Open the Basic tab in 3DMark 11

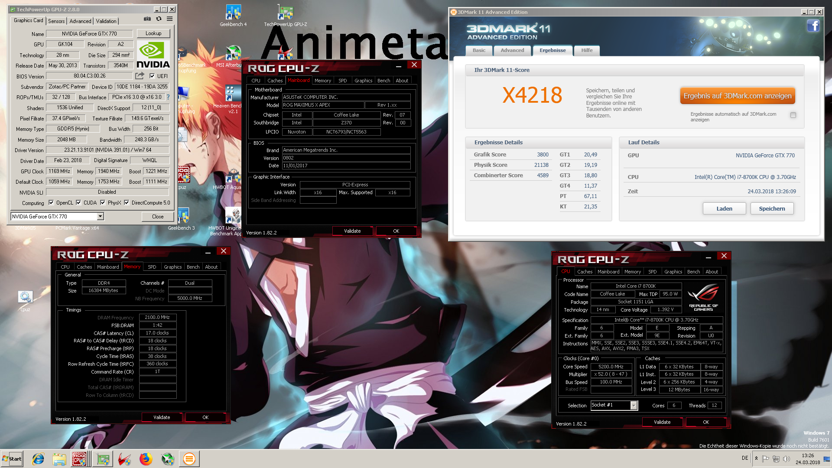pyautogui.click(x=479, y=50)
